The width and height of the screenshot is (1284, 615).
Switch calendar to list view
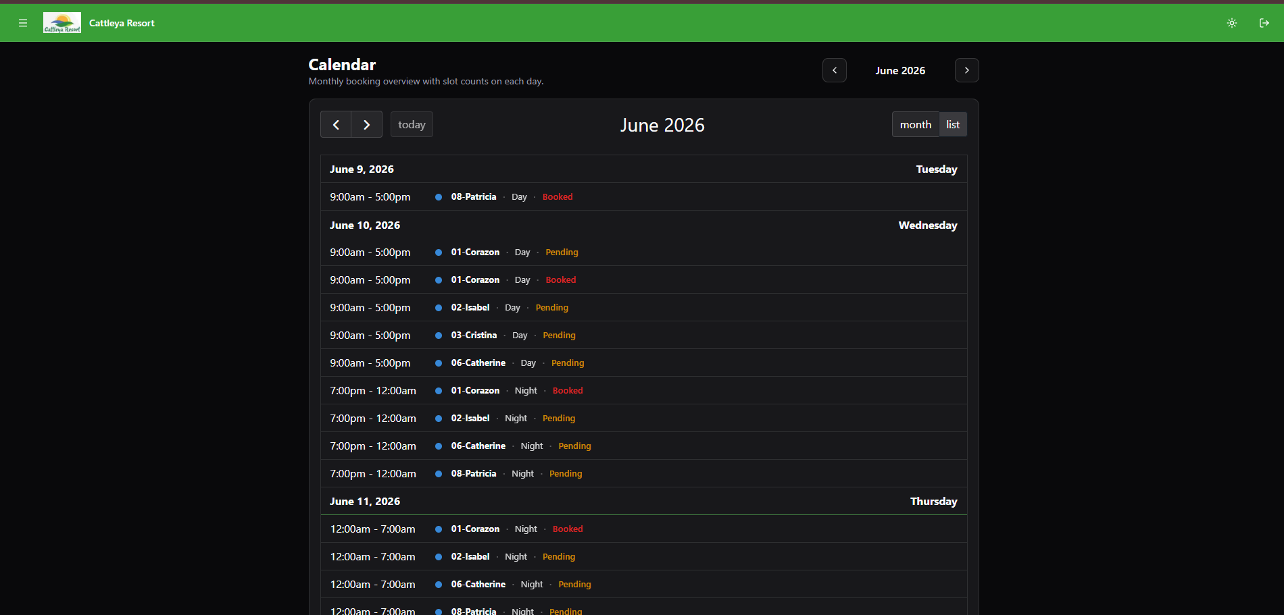click(x=953, y=124)
